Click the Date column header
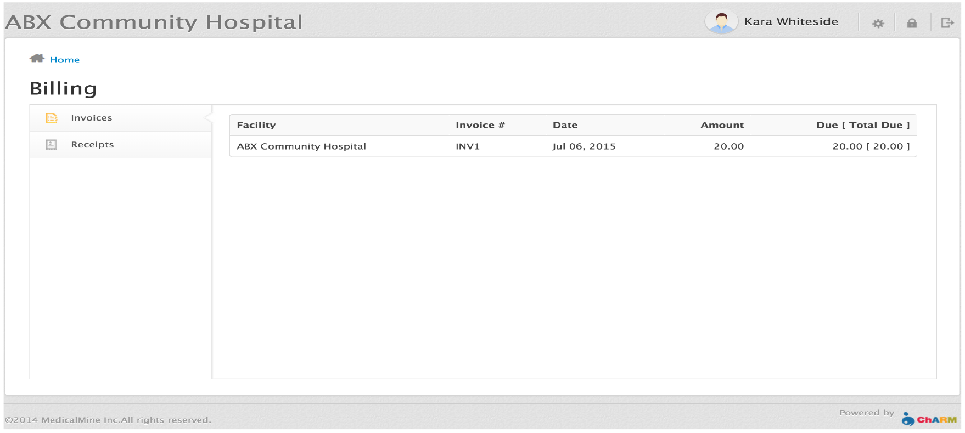965x433 pixels. point(565,125)
